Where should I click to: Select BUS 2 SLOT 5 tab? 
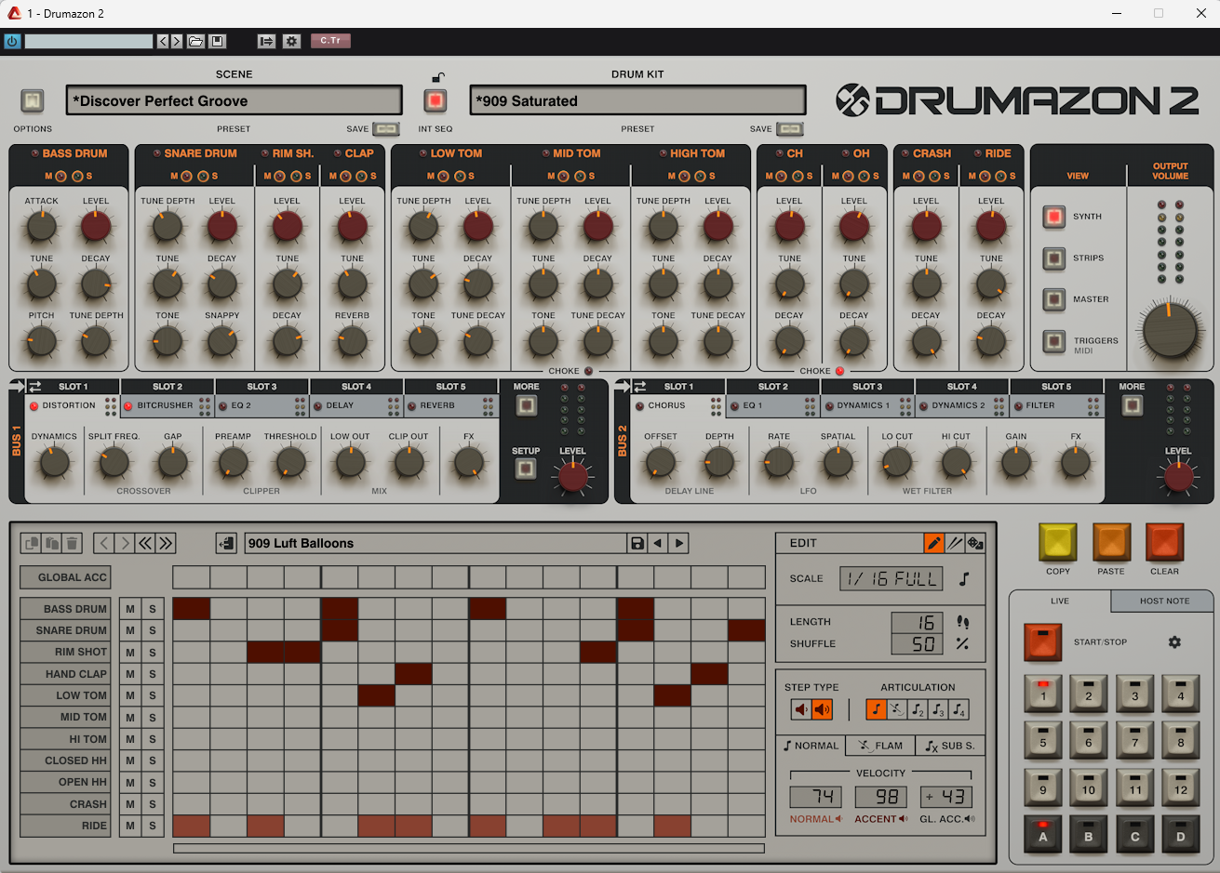pyautogui.click(x=1055, y=386)
